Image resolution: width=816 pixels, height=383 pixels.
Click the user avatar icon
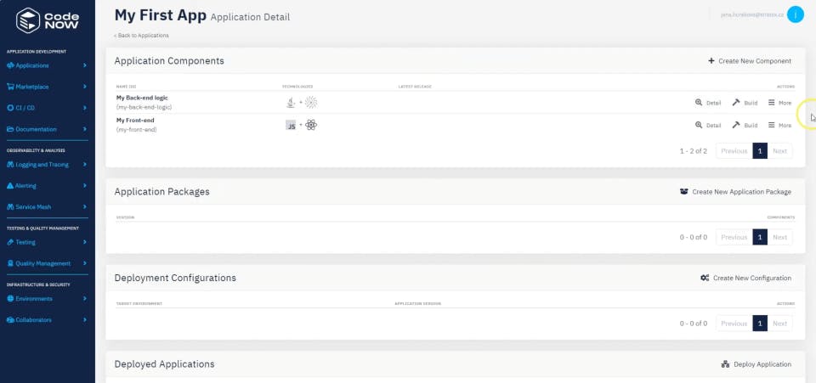pyautogui.click(x=795, y=14)
